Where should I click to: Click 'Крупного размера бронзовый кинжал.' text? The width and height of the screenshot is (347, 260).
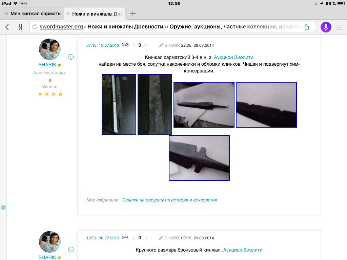click(179, 250)
